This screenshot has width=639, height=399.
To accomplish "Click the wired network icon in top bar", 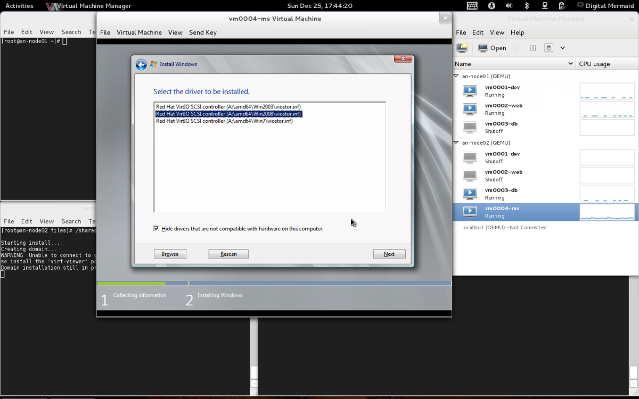I will tap(544, 6).
